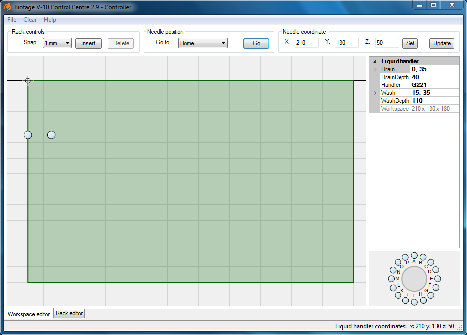Screen dimensions: 467x335
Task: Expand the Drain property row
Action: 375,69
